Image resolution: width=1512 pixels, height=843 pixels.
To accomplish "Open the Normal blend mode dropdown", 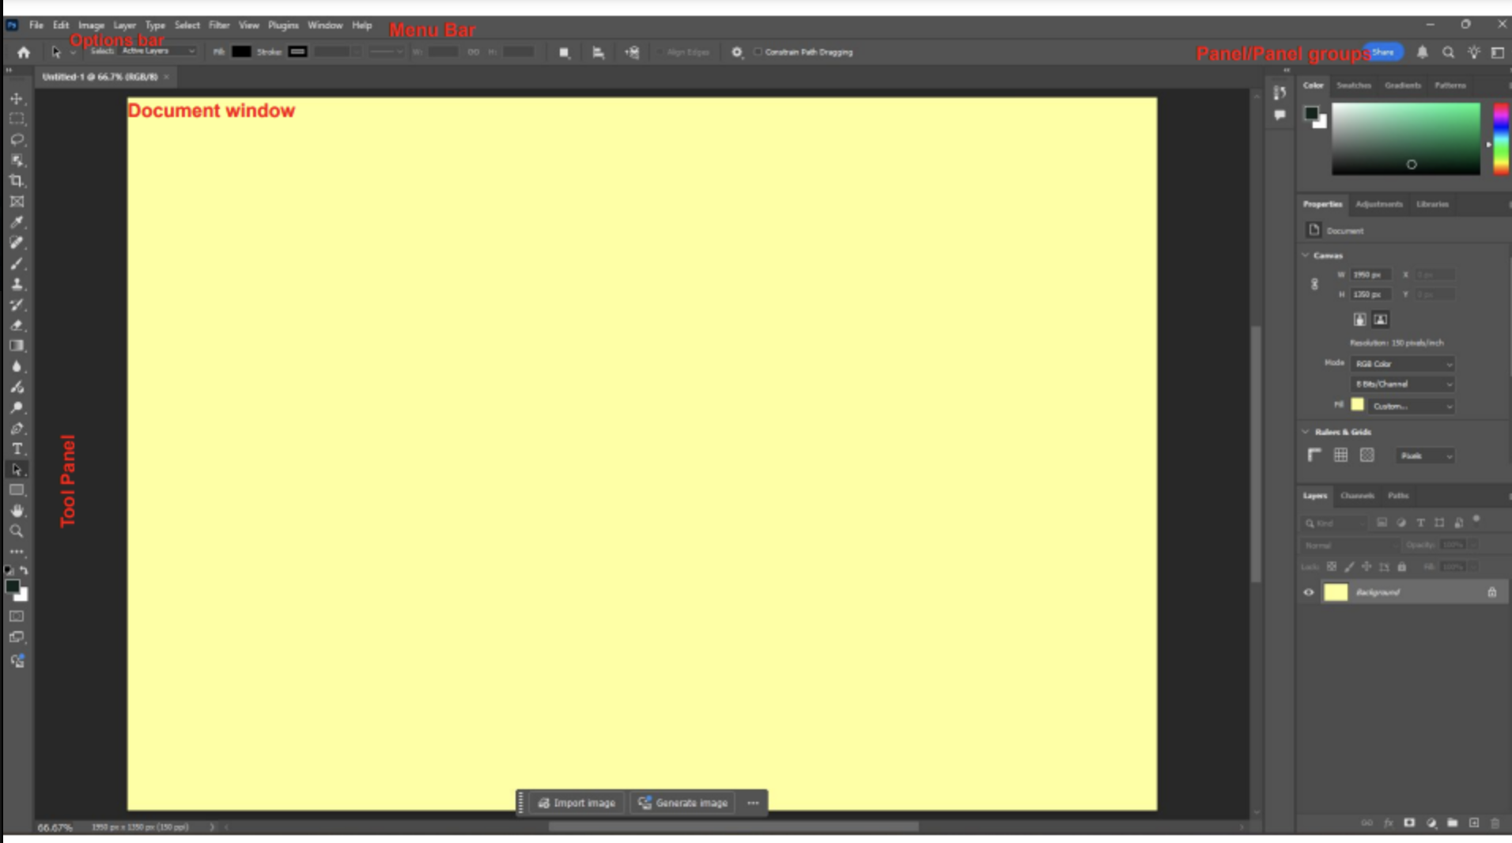I will coord(1349,546).
